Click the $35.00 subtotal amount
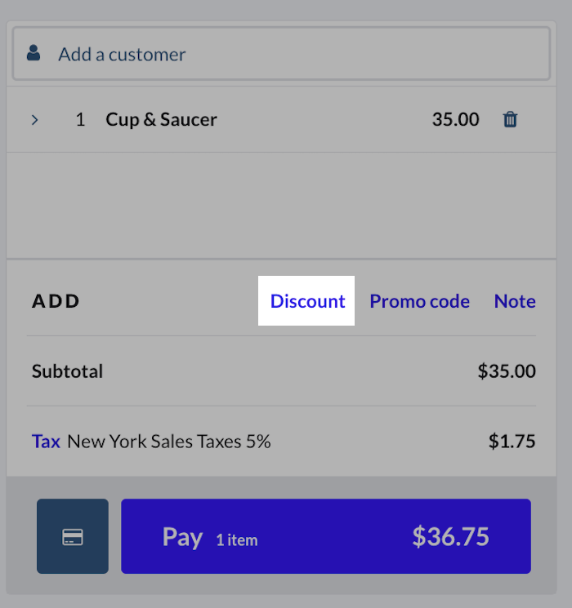This screenshot has height=608, width=572. coord(507,371)
